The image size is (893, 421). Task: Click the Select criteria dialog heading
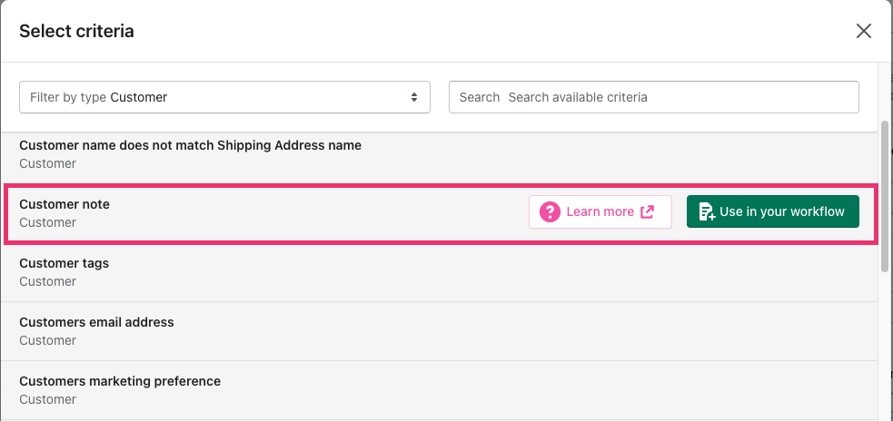point(76,31)
